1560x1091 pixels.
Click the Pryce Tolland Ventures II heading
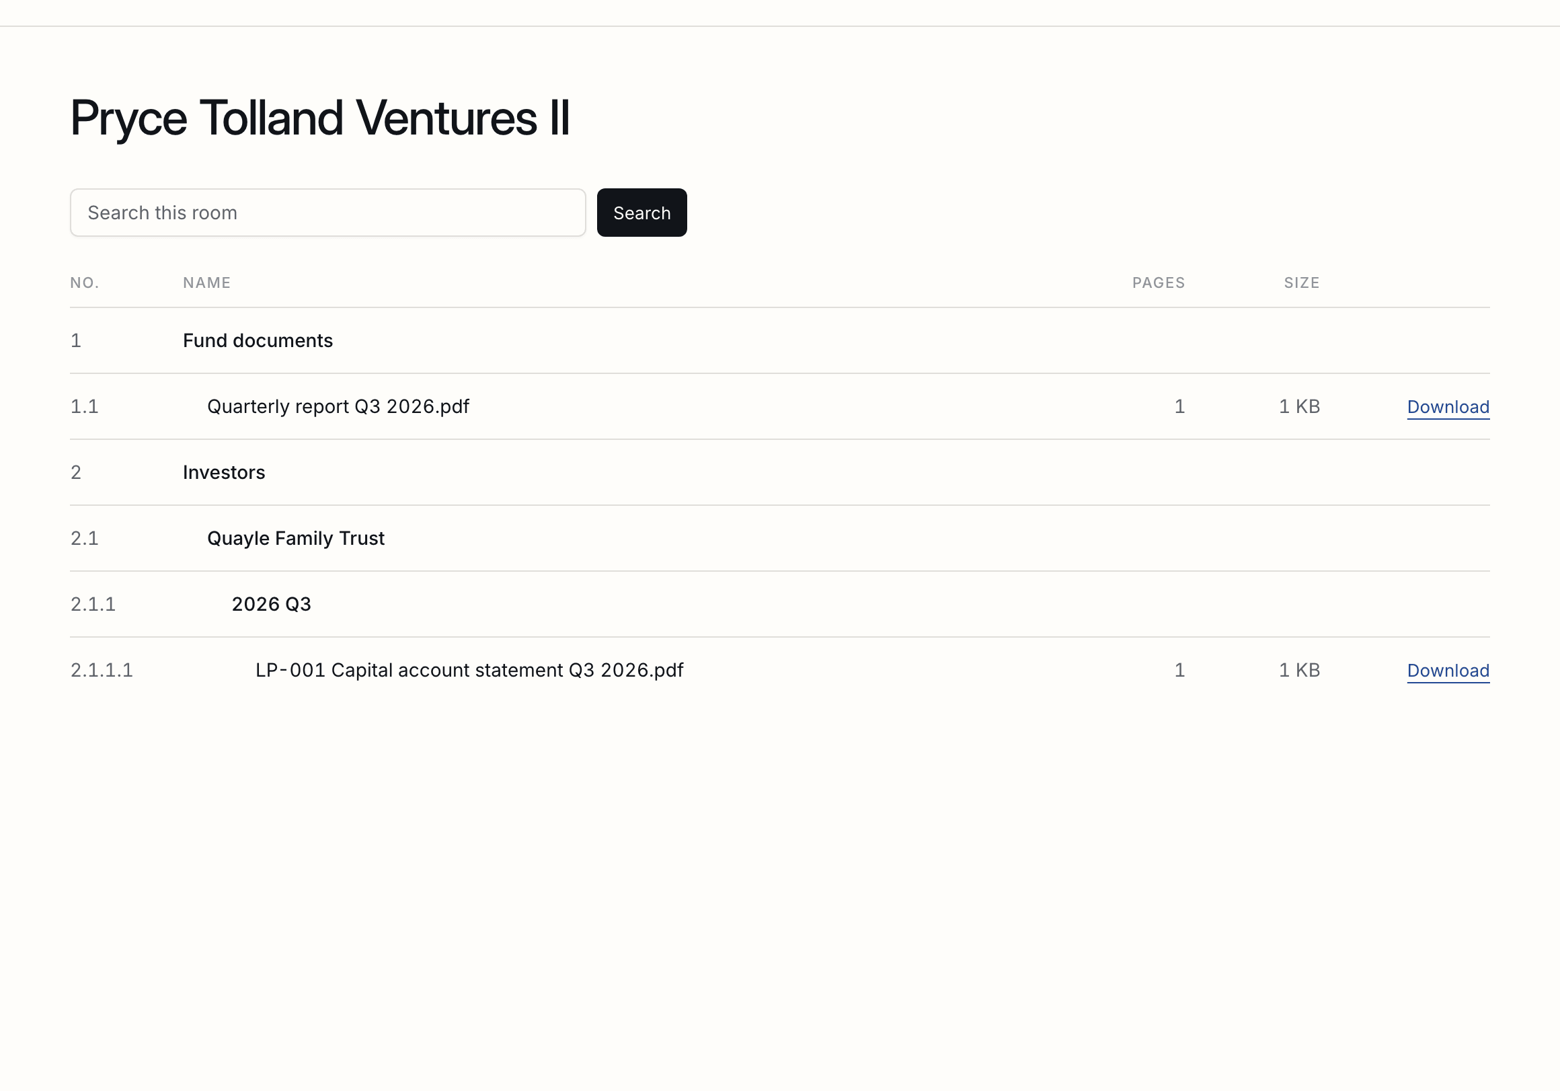pos(320,118)
